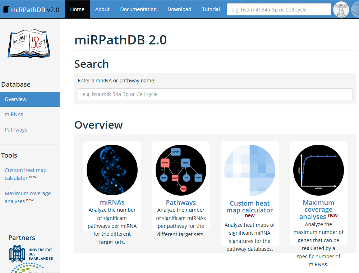Screen dimensions: 359x273
Task: Open Pathways link in left sidebar
Action: 16,130
